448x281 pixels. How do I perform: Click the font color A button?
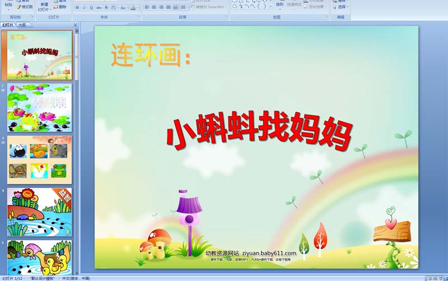tap(133, 8)
